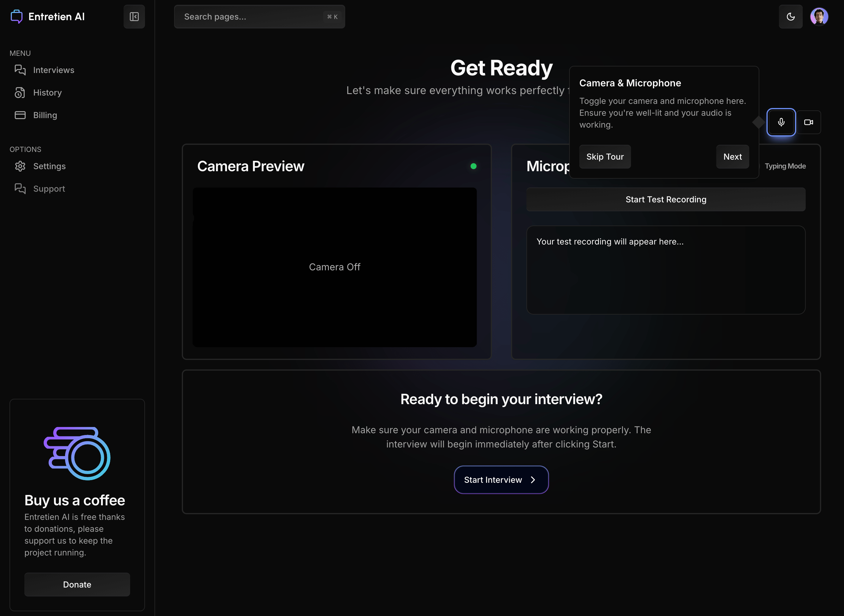Image resolution: width=844 pixels, height=616 pixels.
Task: Collapse the sidebar panel
Action: pos(134,17)
